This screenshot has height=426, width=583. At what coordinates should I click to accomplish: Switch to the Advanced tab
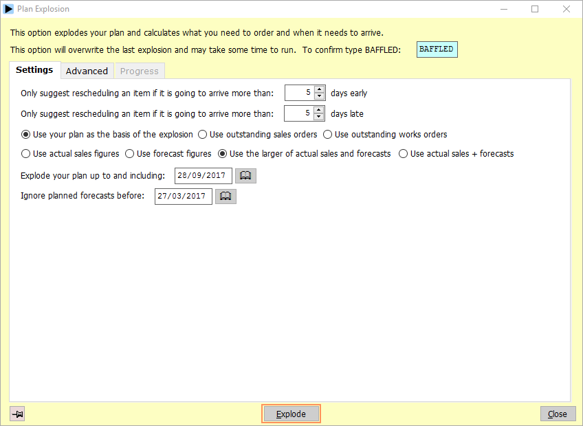tap(87, 71)
